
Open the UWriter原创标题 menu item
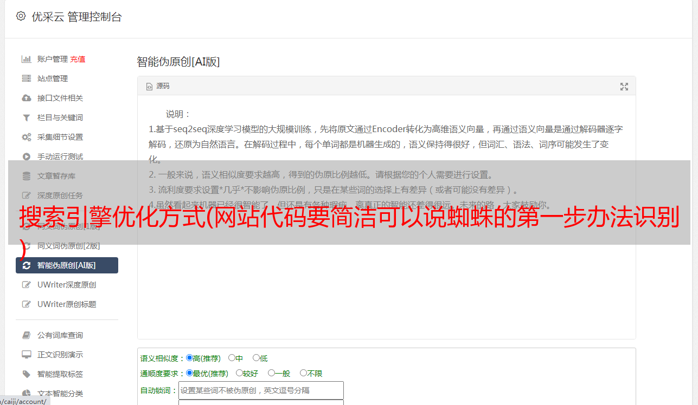[67, 304]
